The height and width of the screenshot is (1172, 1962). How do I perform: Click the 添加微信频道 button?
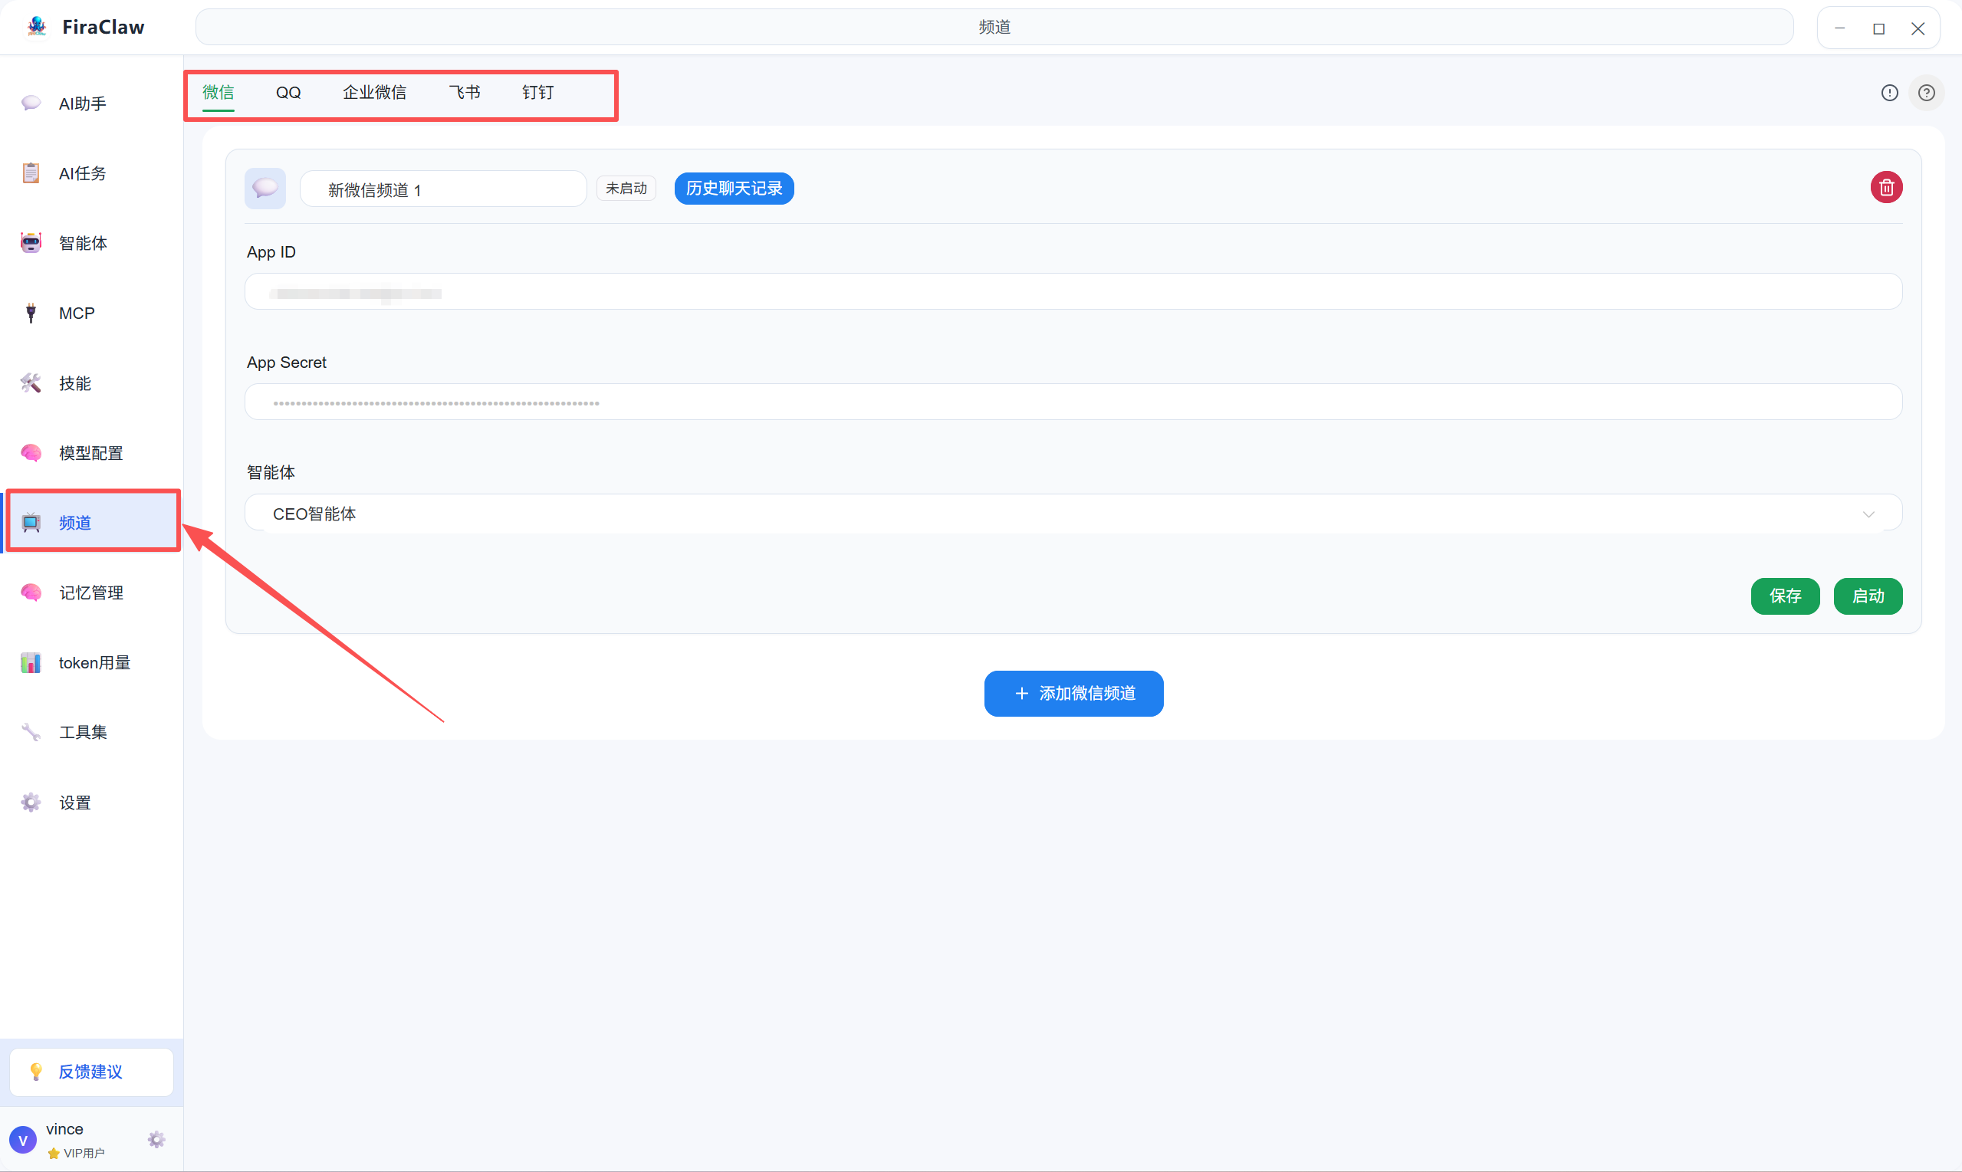tap(1073, 694)
